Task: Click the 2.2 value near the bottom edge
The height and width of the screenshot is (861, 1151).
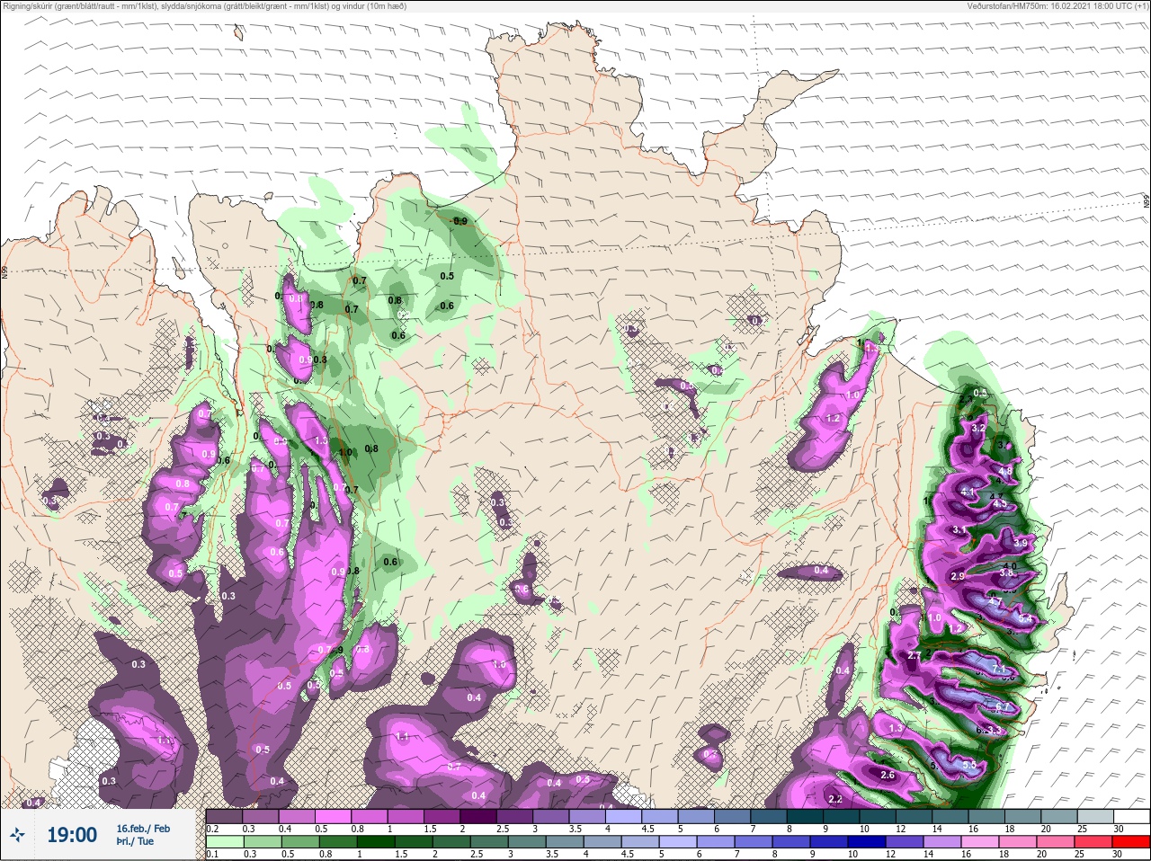Action: click(834, 799)
